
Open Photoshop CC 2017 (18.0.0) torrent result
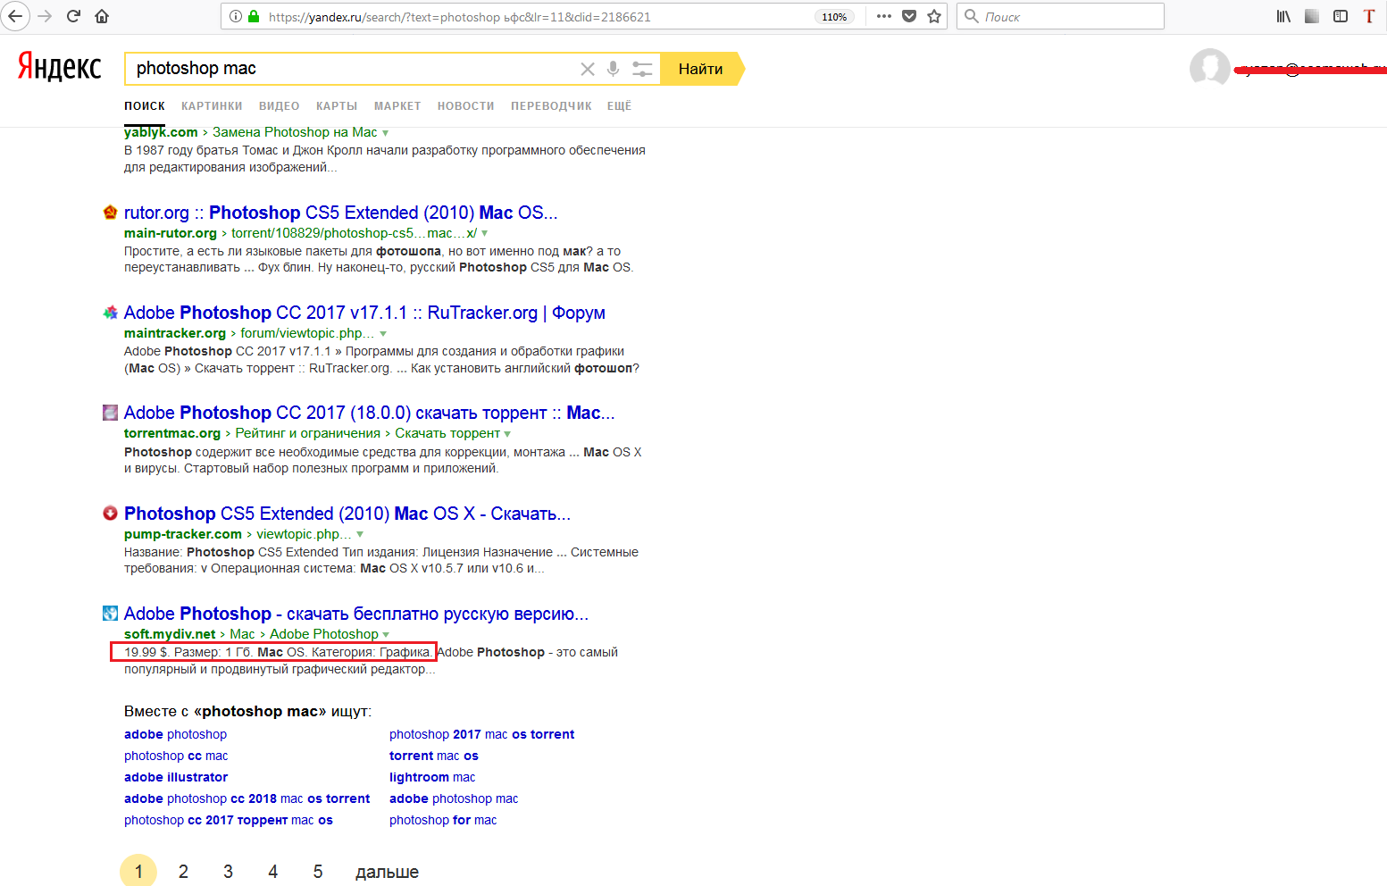tap(369, 413)
